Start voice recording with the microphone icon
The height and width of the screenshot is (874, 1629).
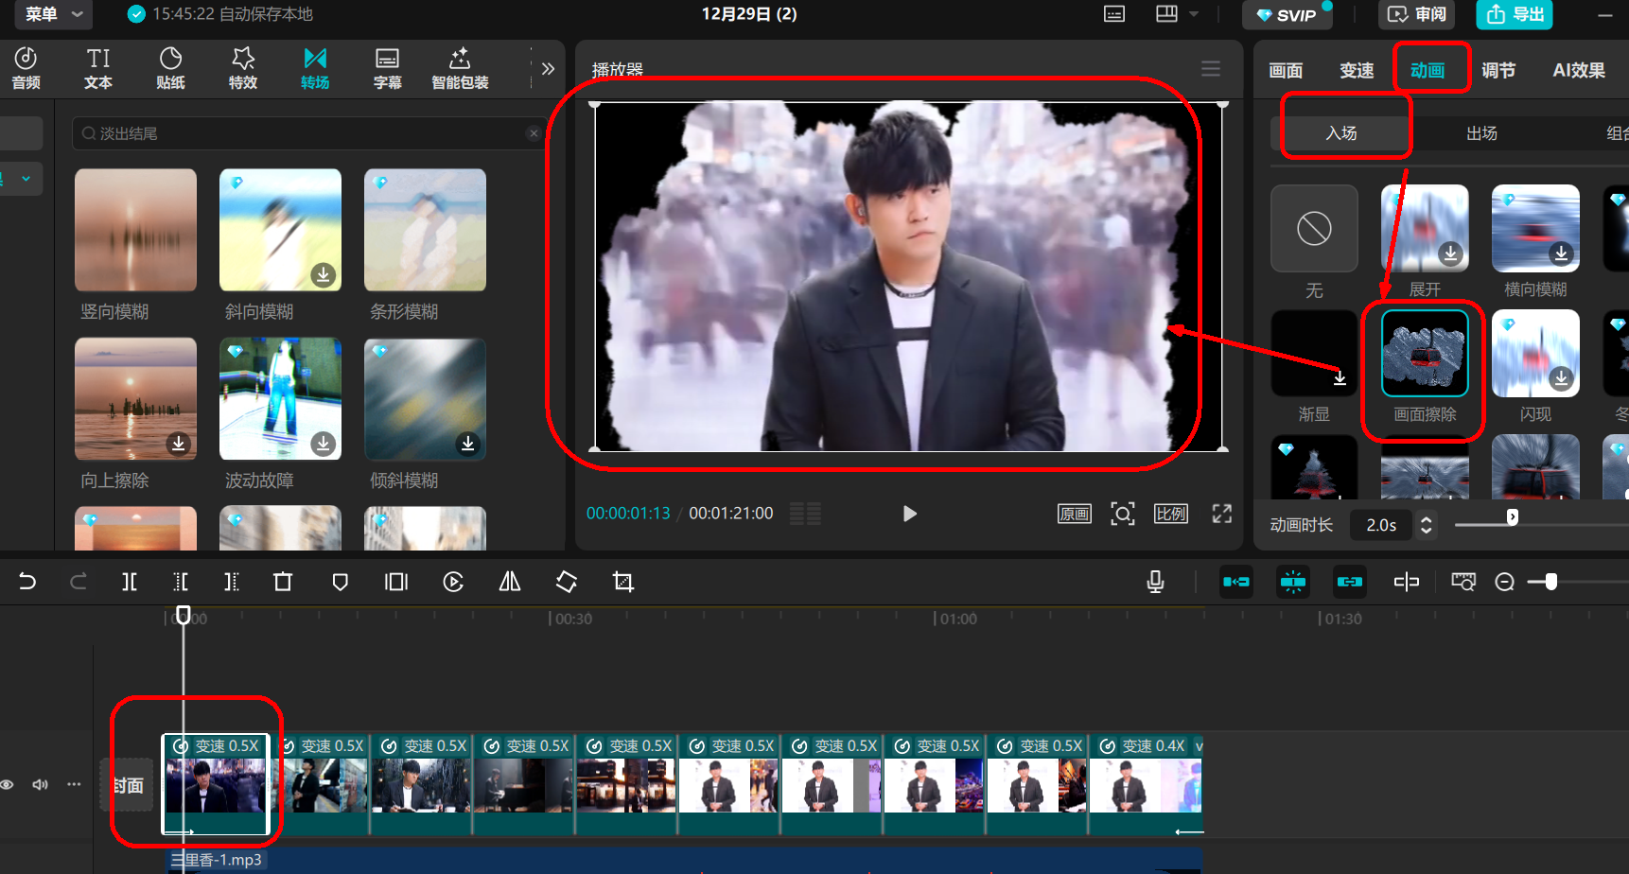pyautogui.click(x=1155, y=582)
